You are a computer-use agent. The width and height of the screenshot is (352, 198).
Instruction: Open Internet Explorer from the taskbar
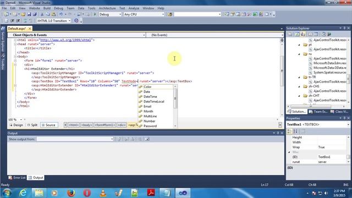click(23, 193)
